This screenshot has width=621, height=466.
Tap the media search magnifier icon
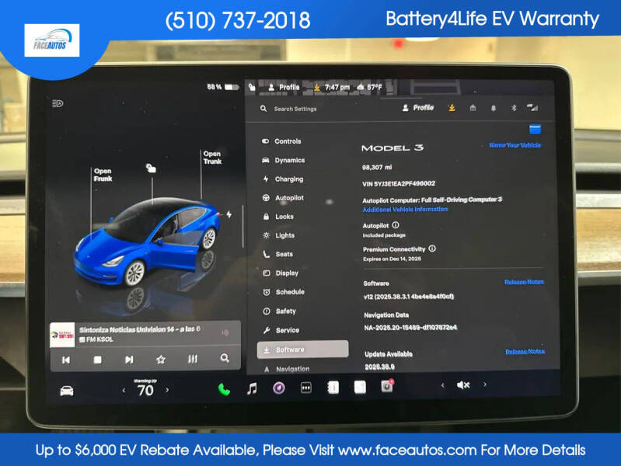[225, 358]
